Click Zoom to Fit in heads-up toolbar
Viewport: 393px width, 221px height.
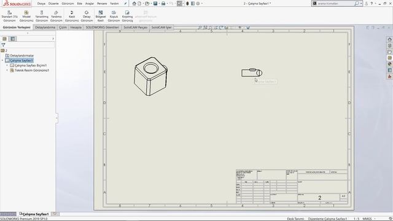click(200, 28)
